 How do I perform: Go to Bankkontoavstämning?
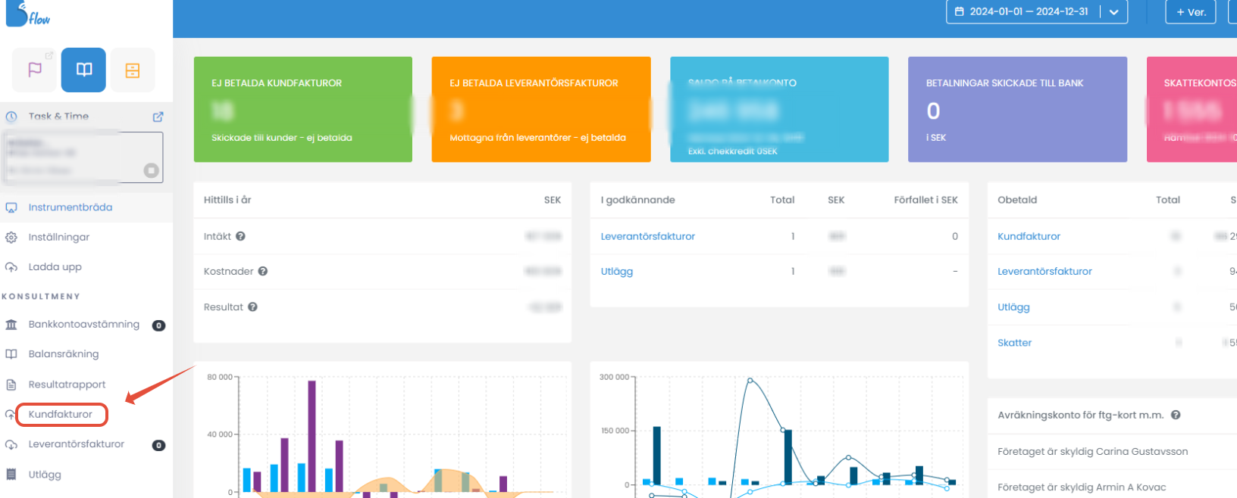[x=84, y=324]
